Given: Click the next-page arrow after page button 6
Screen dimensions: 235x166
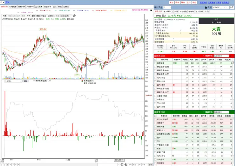Looking at the screenshot, I should pos(18,165).
